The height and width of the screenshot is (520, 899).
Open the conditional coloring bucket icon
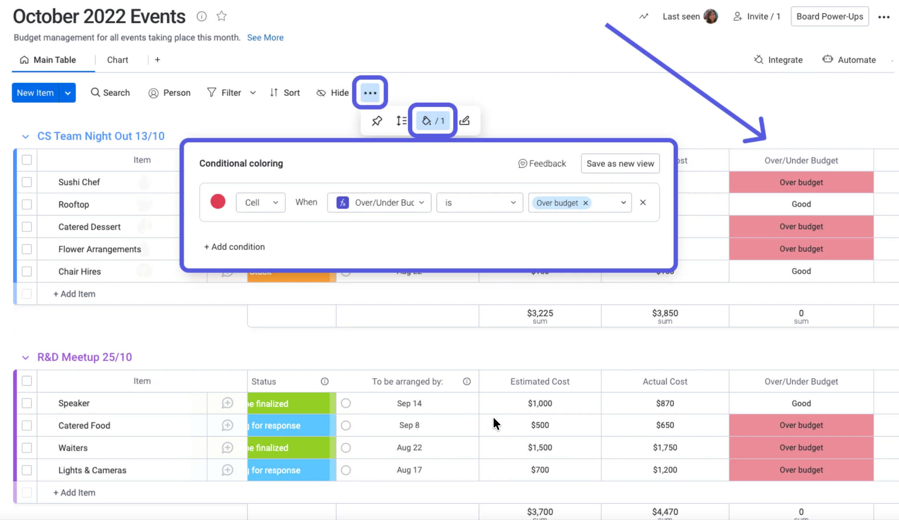[433, 121]
